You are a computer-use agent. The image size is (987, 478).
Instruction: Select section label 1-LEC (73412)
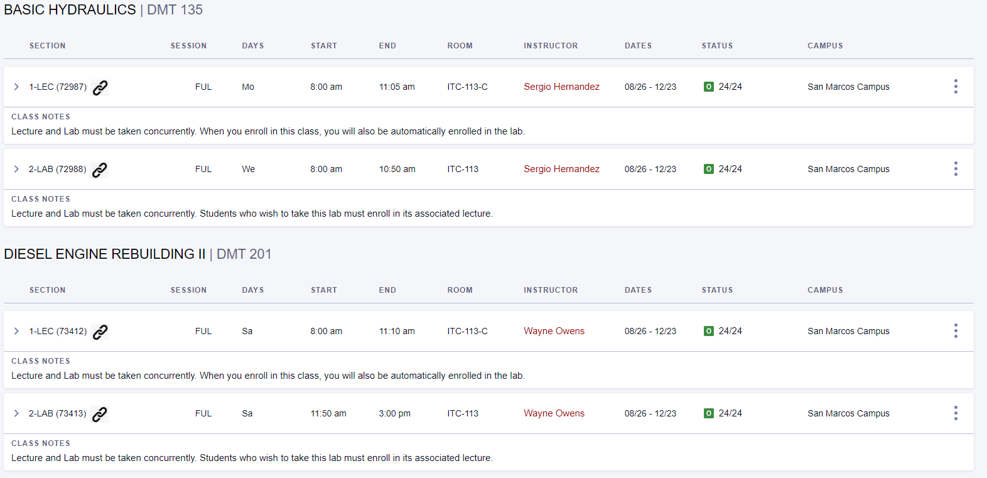[x=58, y=331]
